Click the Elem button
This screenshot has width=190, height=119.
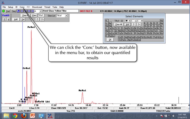pyautogui.click(x=34, y=15)
